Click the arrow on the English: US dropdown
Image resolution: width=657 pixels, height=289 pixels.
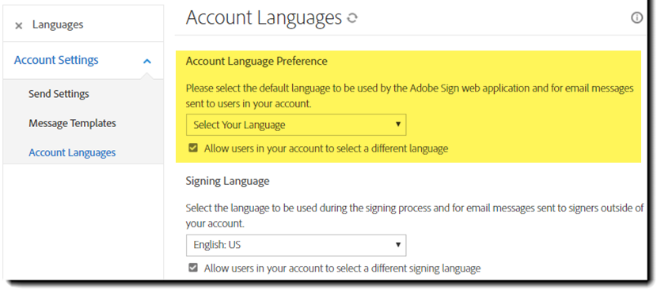pyautogui.click(x=397, y=245)
